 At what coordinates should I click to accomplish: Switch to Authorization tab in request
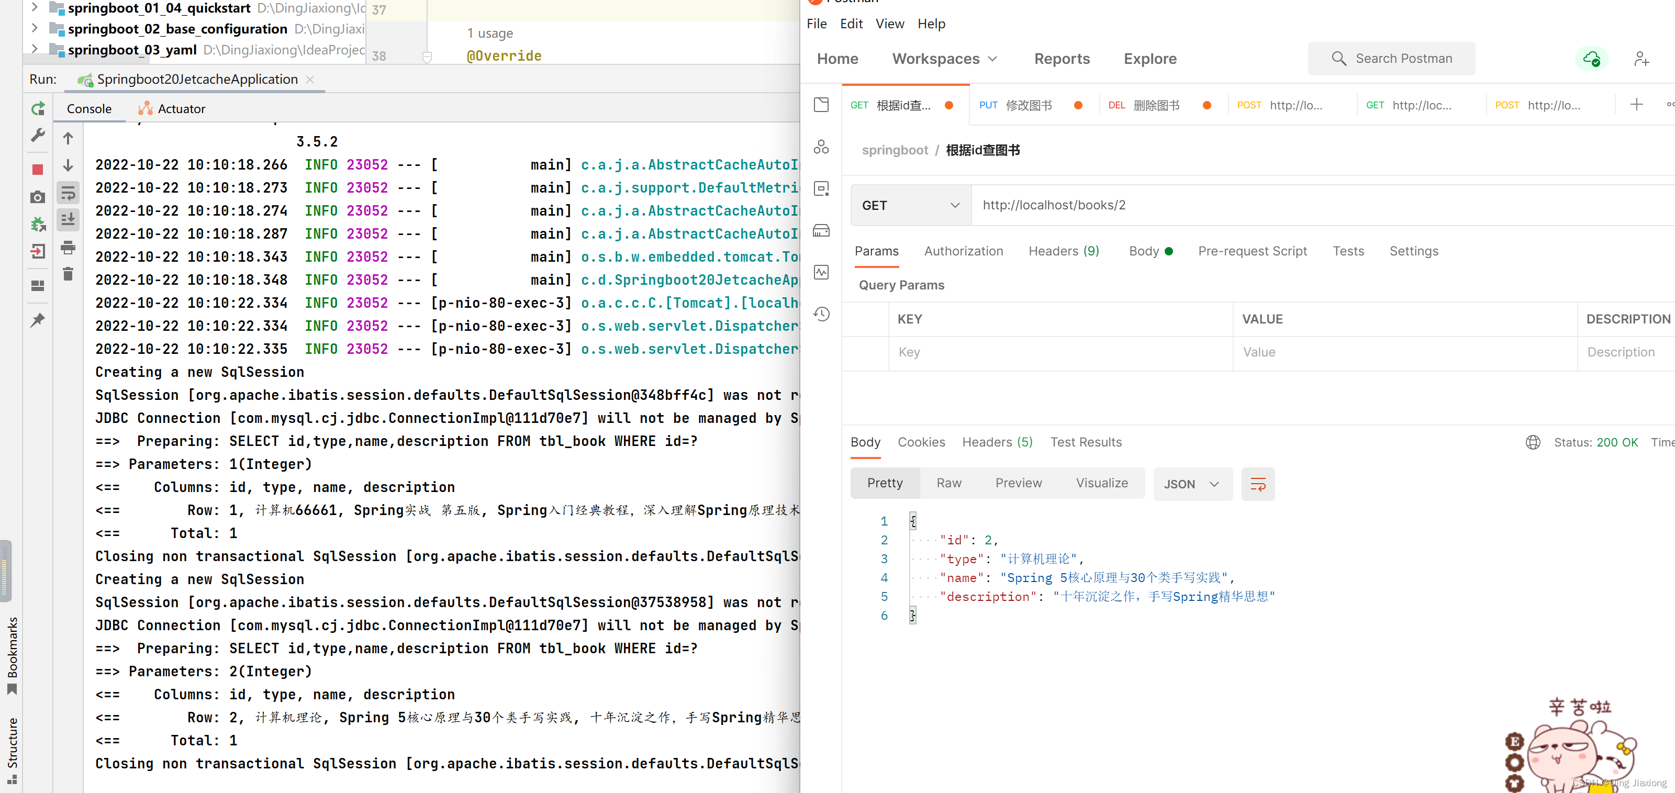(x=963, y=252)
